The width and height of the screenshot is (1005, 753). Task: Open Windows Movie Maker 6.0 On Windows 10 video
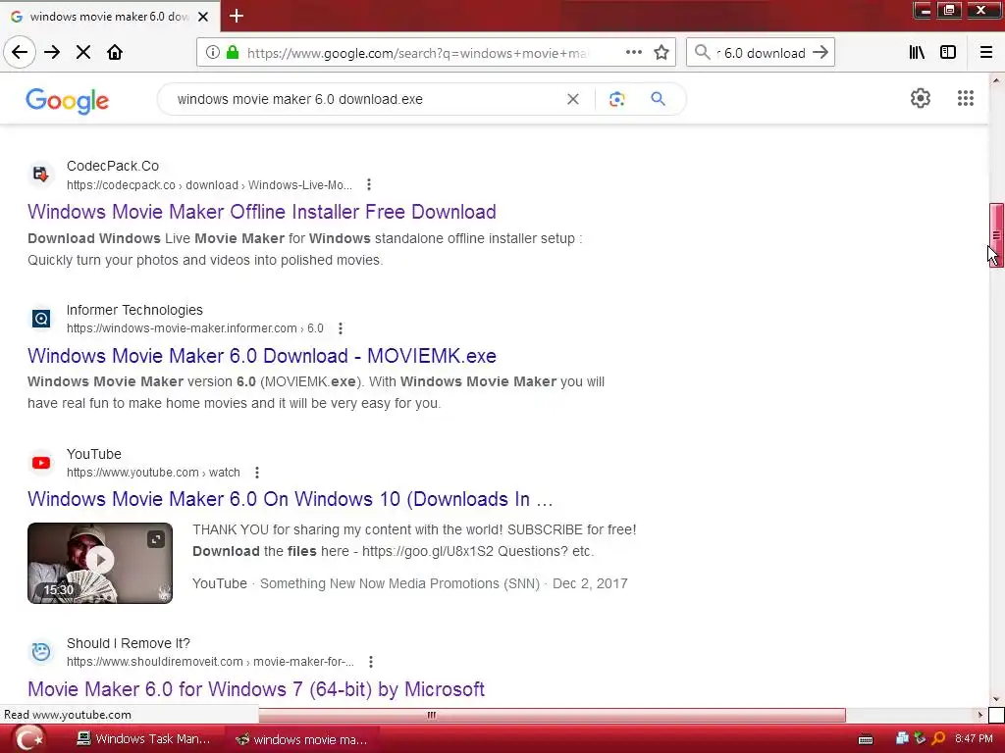click(290, 499)
